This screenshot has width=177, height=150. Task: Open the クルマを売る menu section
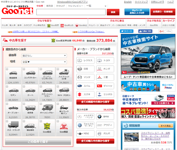coord(154,21)
